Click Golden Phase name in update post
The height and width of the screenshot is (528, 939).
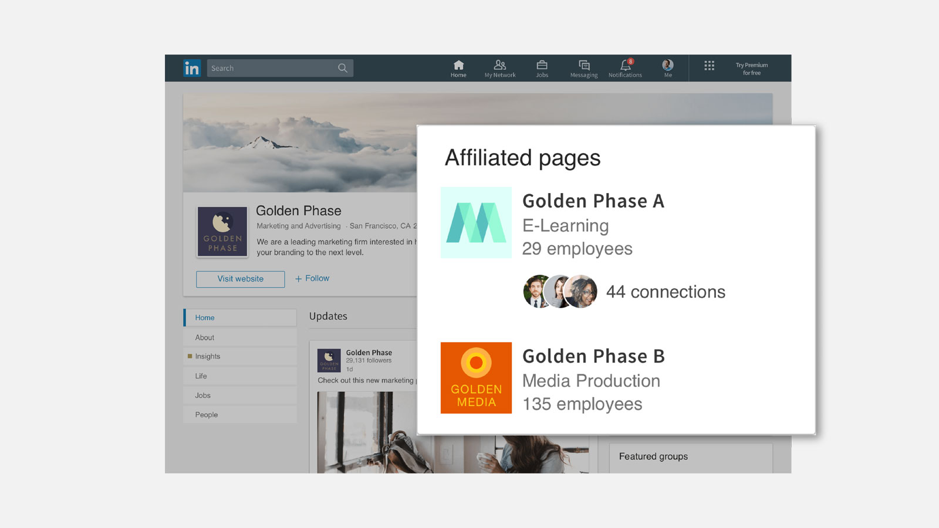(369, 353)
